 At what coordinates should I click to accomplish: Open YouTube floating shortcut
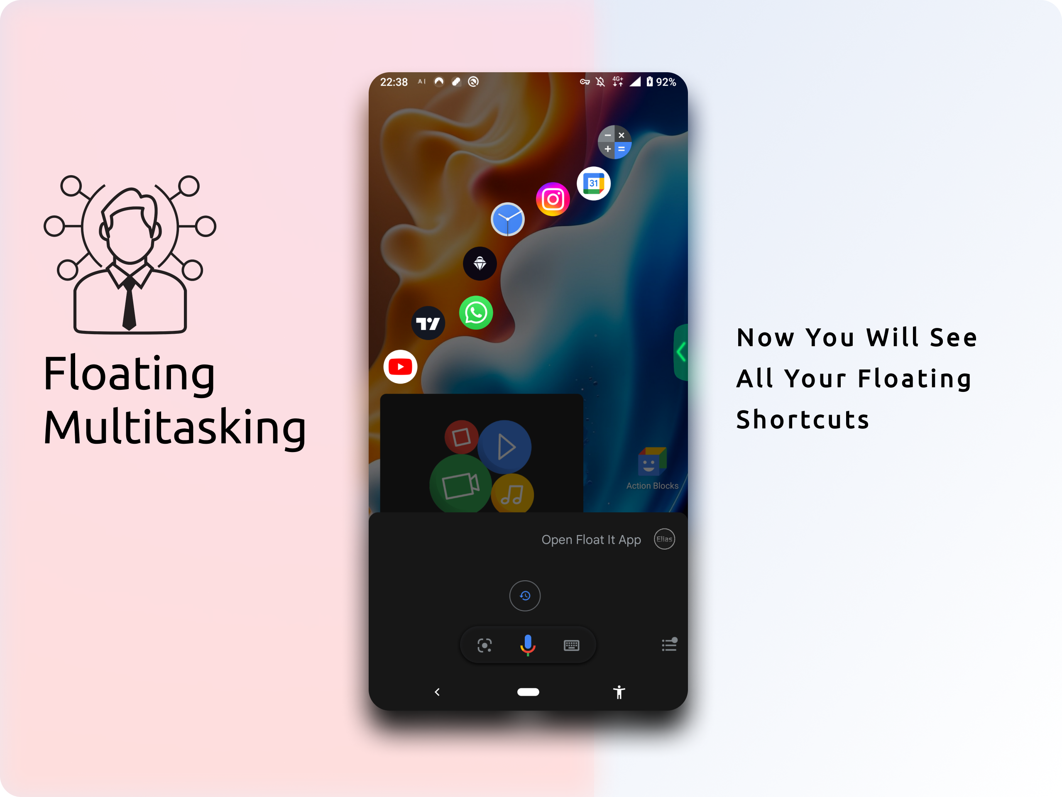click(400, 367)
